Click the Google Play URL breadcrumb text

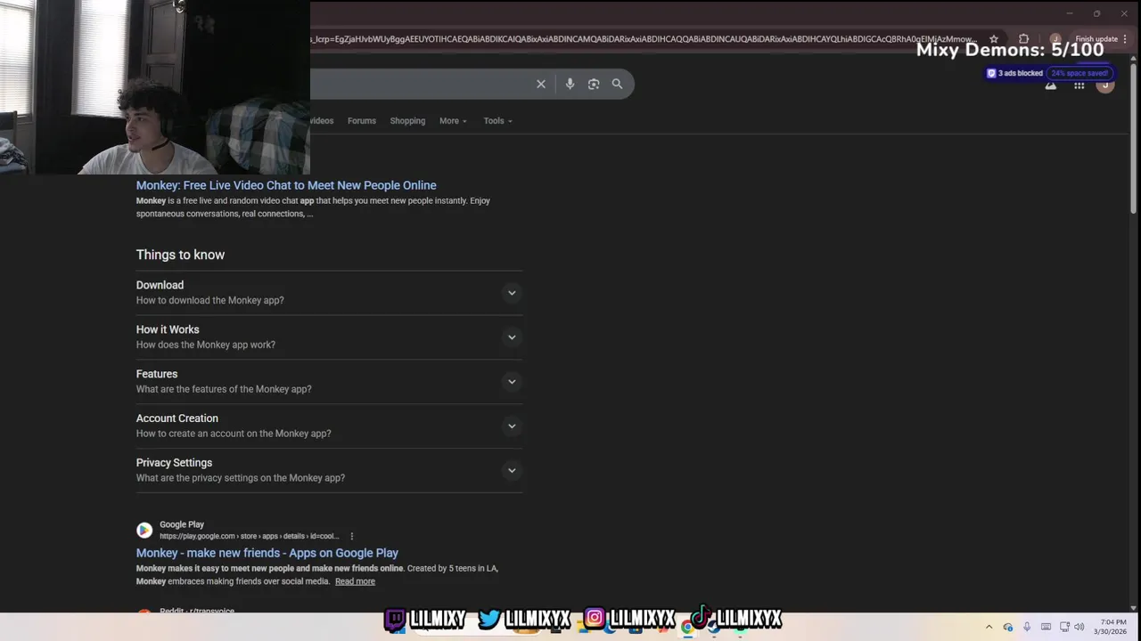[250, 536]
